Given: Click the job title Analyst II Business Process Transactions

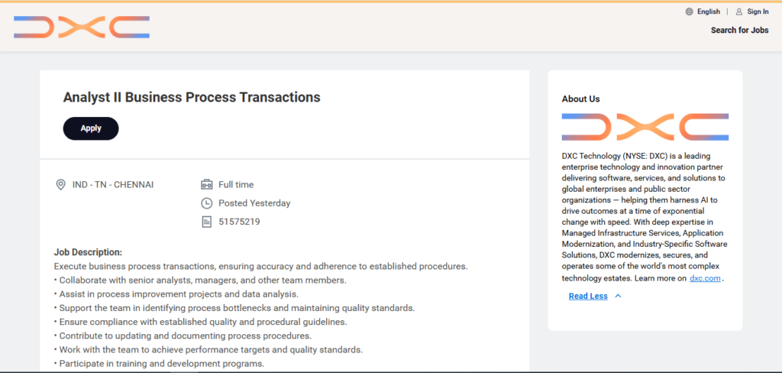Looking at the screenshot, I should pos(192,97).
